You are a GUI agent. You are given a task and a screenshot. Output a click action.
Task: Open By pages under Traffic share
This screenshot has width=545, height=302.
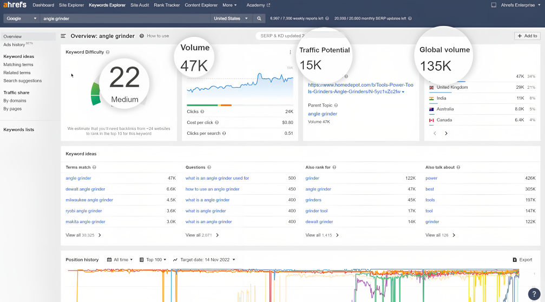click(12, 109)
